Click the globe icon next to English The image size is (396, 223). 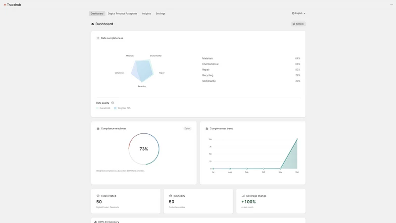point(293,13)
